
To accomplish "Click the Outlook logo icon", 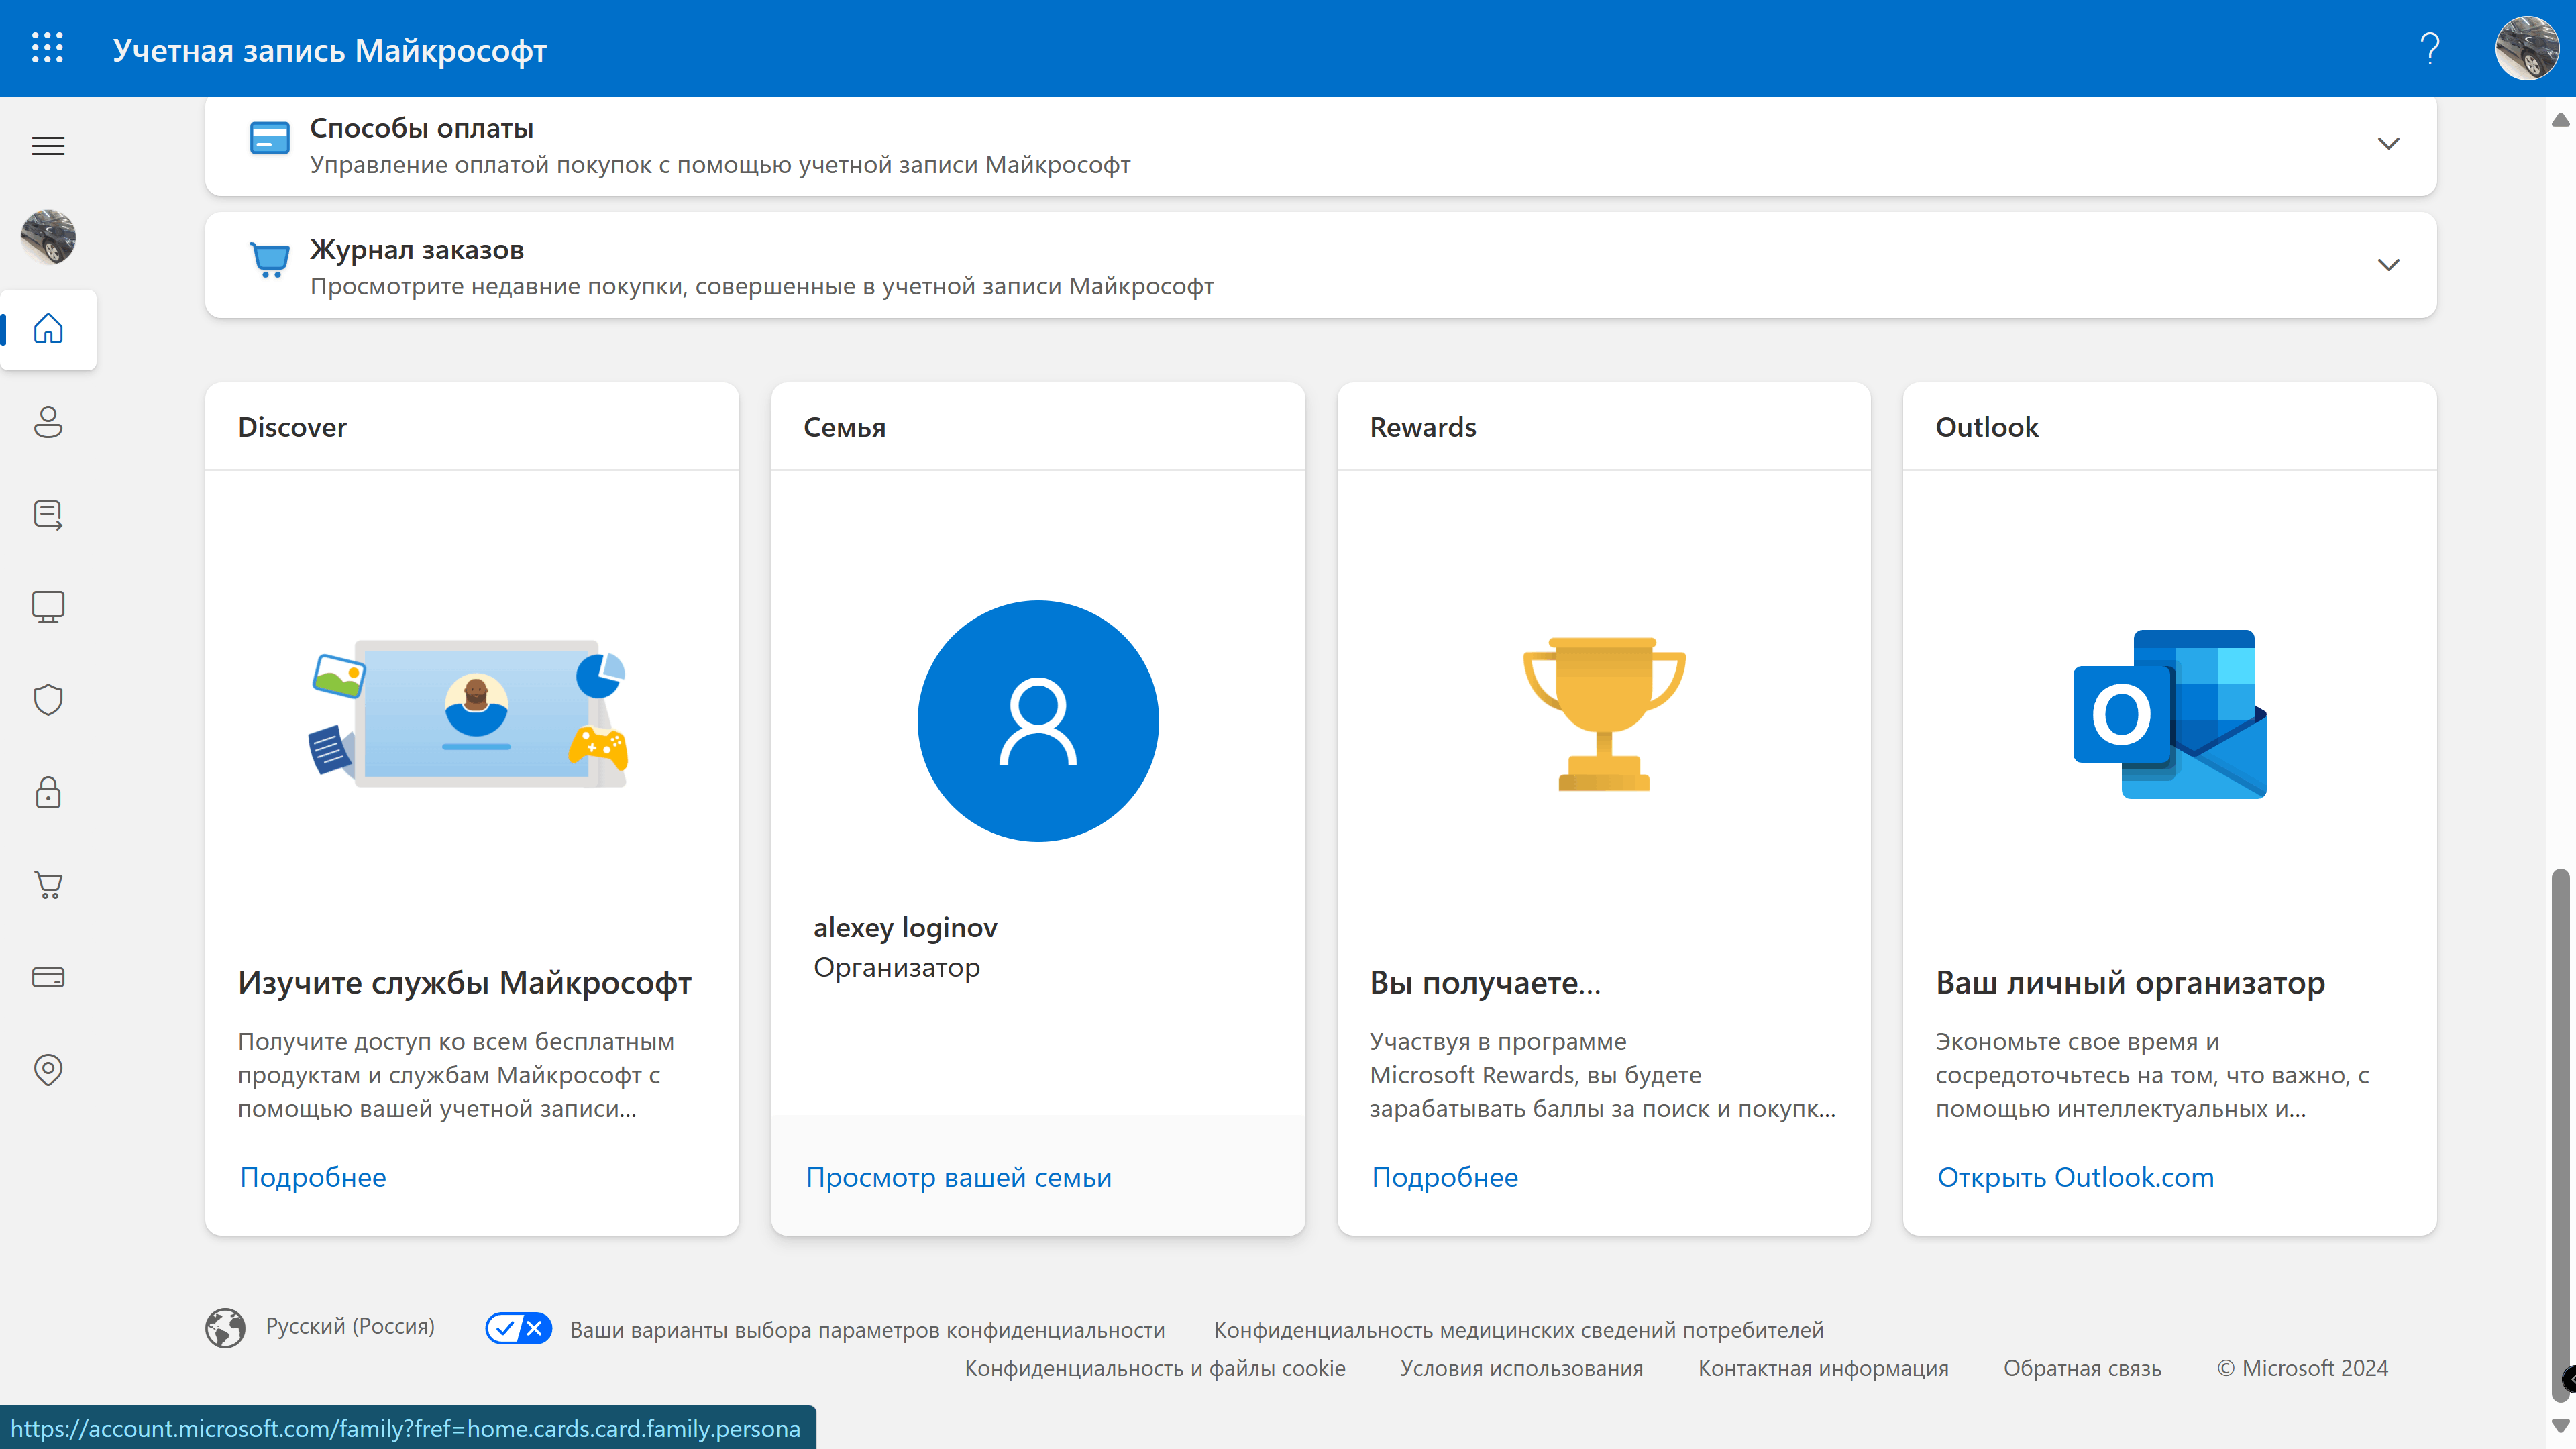I will [2169, 714].
